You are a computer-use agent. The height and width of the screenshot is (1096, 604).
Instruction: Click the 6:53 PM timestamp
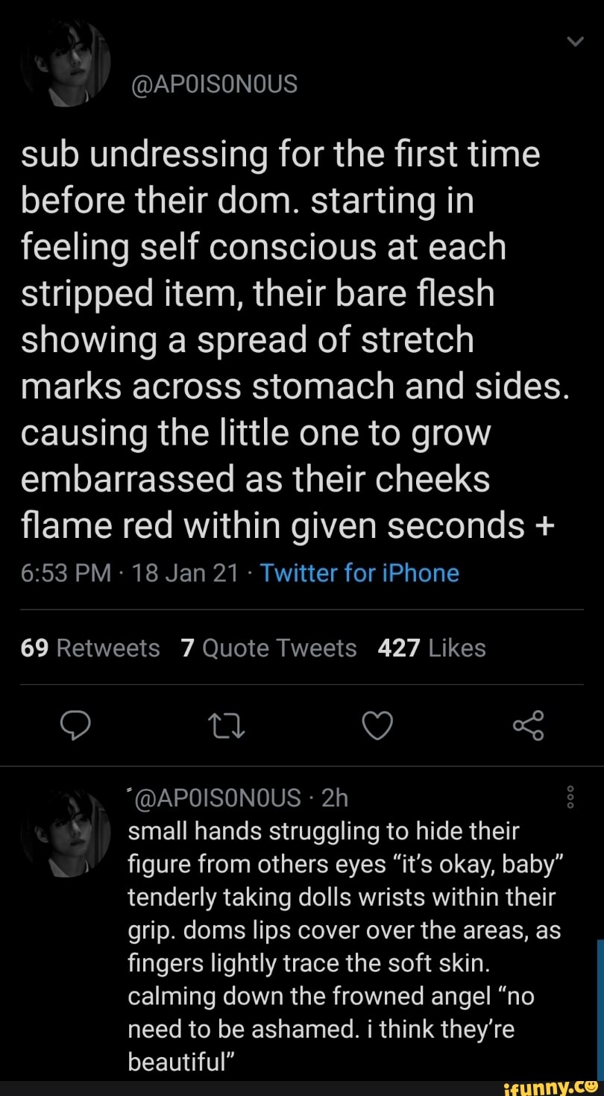(x=63, y=573)
